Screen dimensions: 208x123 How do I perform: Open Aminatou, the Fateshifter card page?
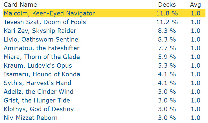[41, 48]
